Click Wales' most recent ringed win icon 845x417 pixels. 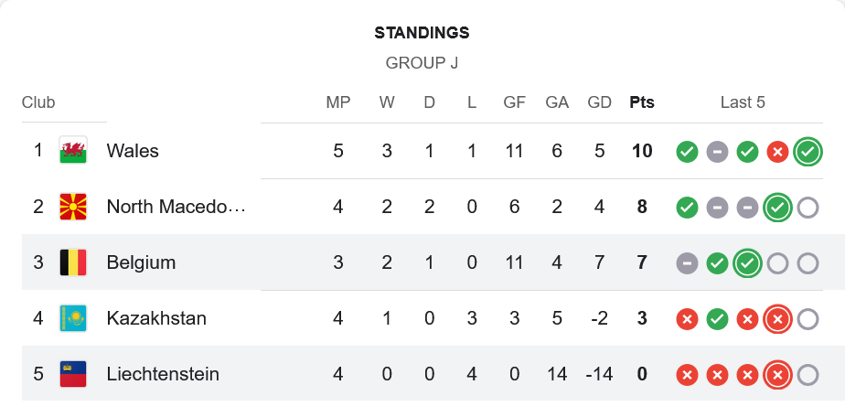pos(807,152)
